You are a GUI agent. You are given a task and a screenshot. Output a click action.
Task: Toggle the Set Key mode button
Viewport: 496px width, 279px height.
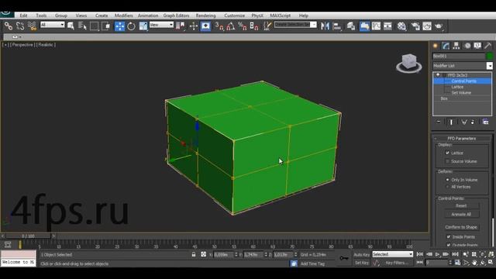click(362, 263)
